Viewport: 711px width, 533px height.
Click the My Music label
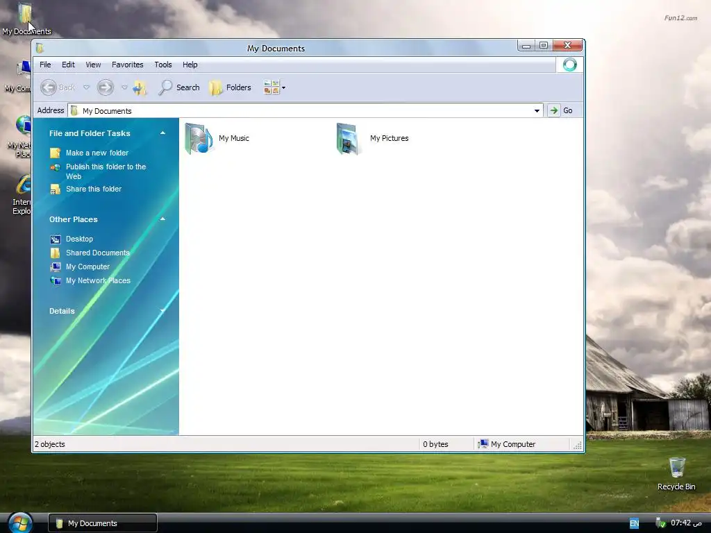[x=234, y=138]
